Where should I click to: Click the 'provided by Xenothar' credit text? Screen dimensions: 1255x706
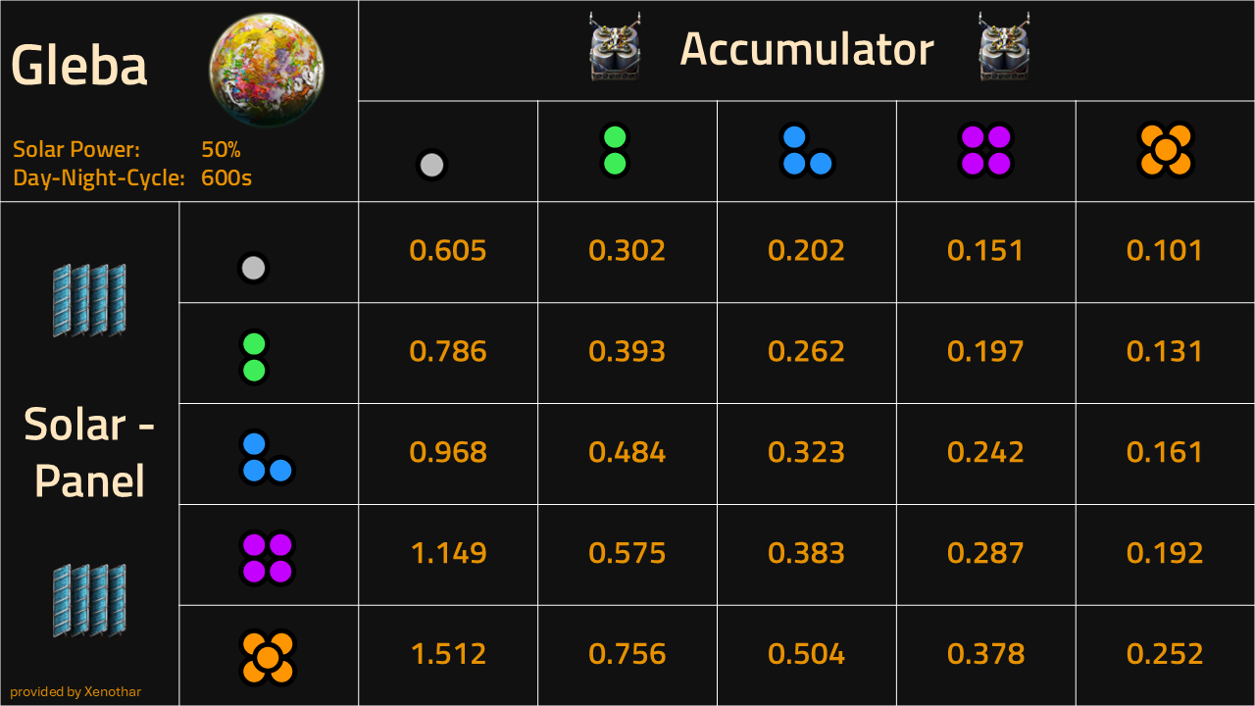coord(75,691)
